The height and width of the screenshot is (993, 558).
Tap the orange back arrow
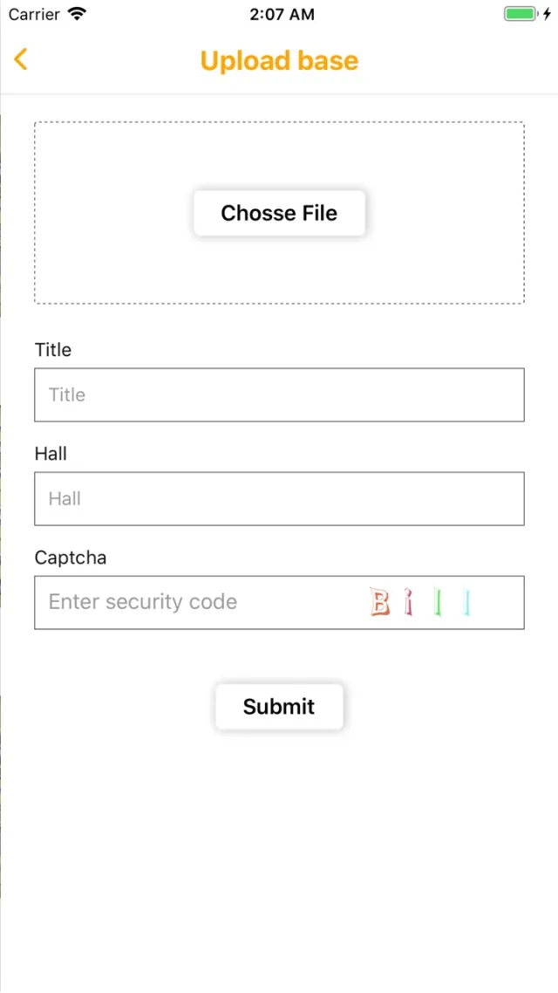(x=21, y=59)
